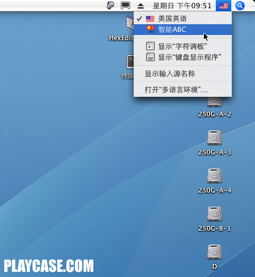Click the eject icon in the menu bar
The width and height of the screenshot is (255, 277).
pyautogui.click(x=141, y=6)
